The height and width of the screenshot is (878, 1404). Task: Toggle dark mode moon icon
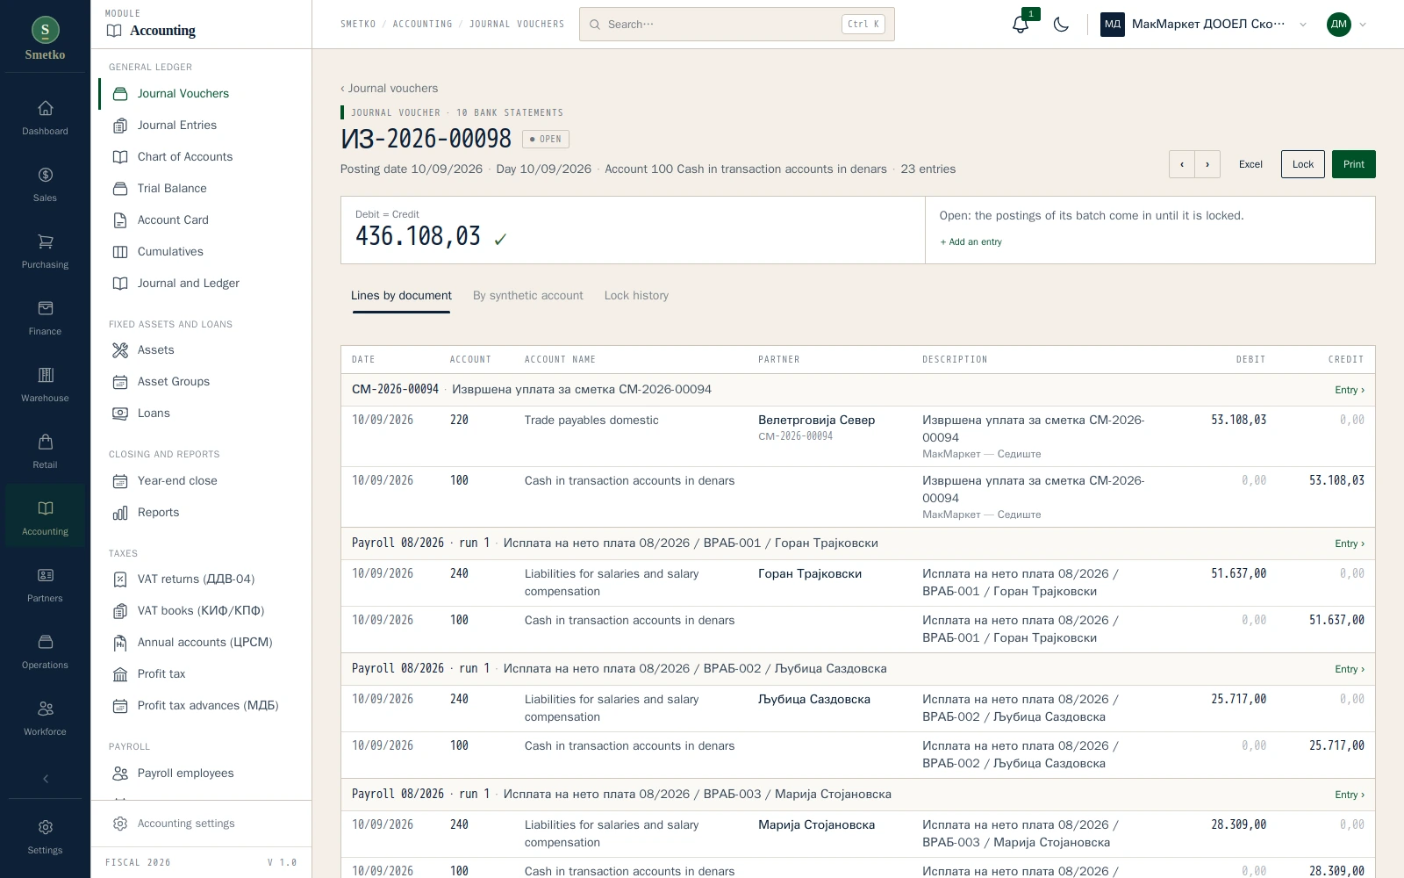click(1061, 25)
